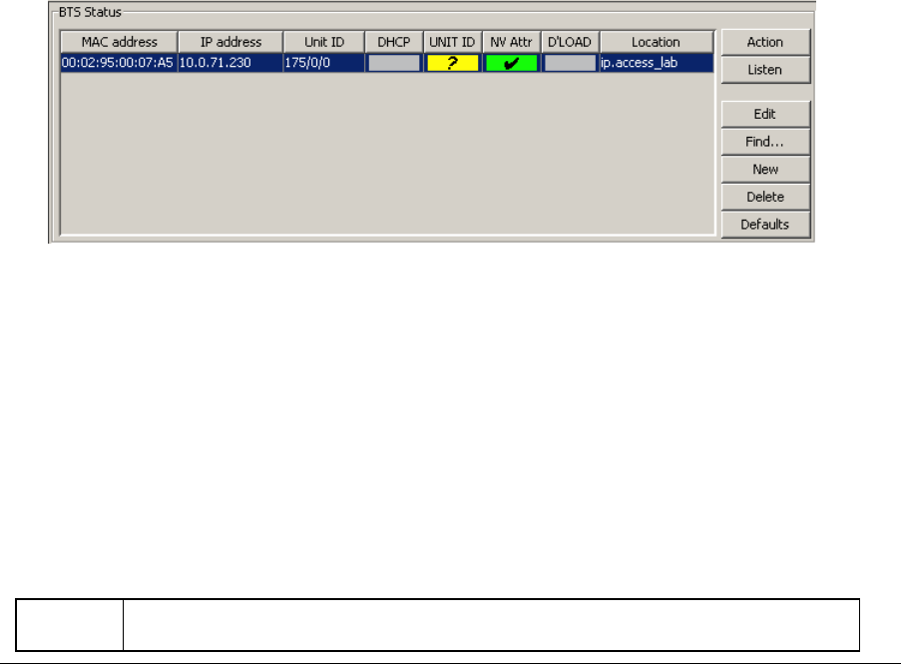Click the grey DHCP status indicator
The image size is (901, 664).
[394, 63]
